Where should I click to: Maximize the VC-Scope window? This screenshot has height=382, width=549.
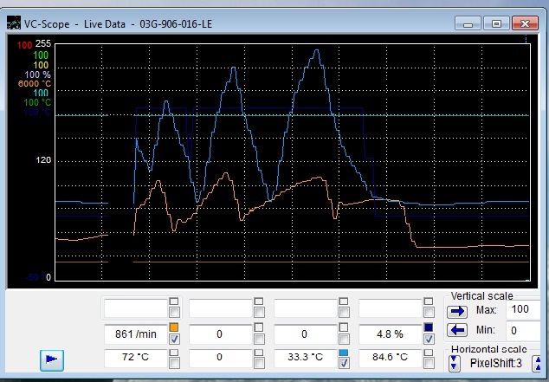(x=496, y=23)
